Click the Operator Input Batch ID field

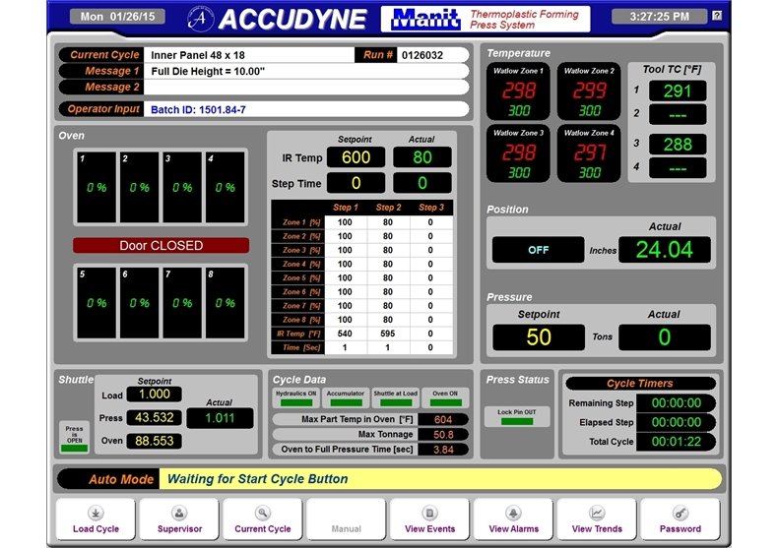click(305, 109)
